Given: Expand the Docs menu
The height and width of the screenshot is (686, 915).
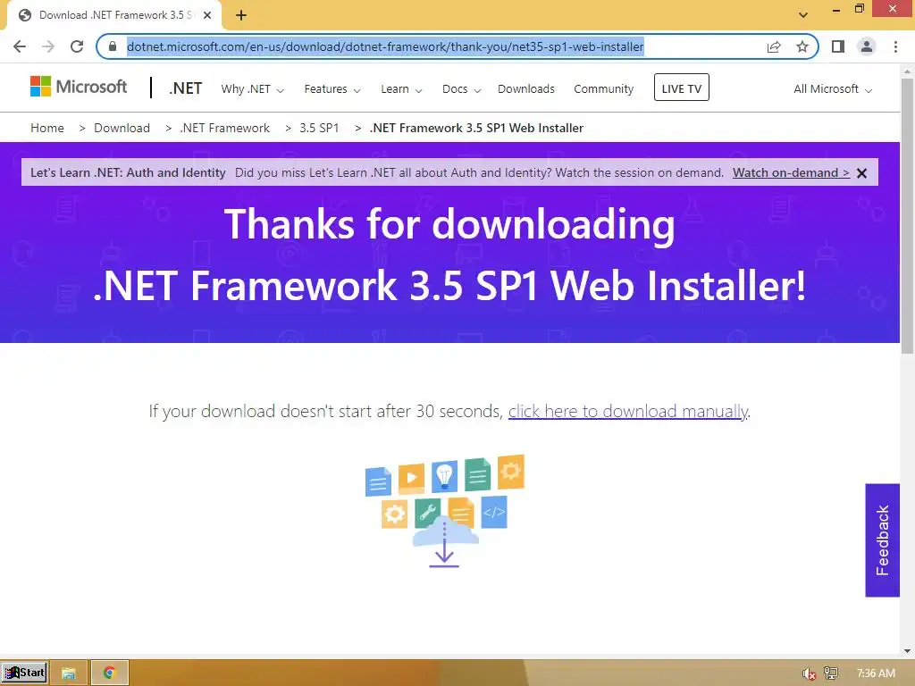Looking at the screenshot, I should pos(461,89).
